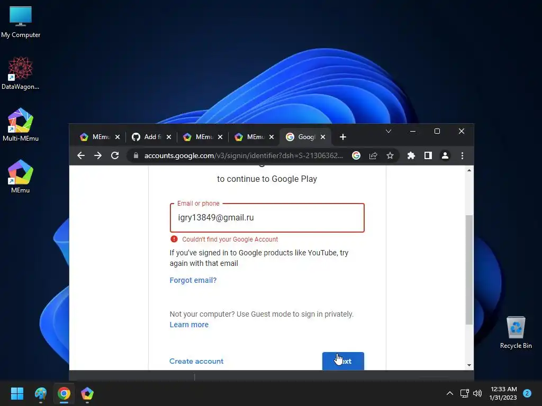Maximize the Chrome window
Screen dimensions: 542x406
437,131
